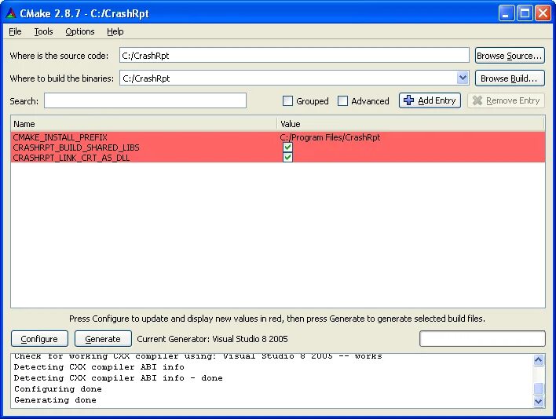
Task: Minimize the CMake window
Action: 507,13
